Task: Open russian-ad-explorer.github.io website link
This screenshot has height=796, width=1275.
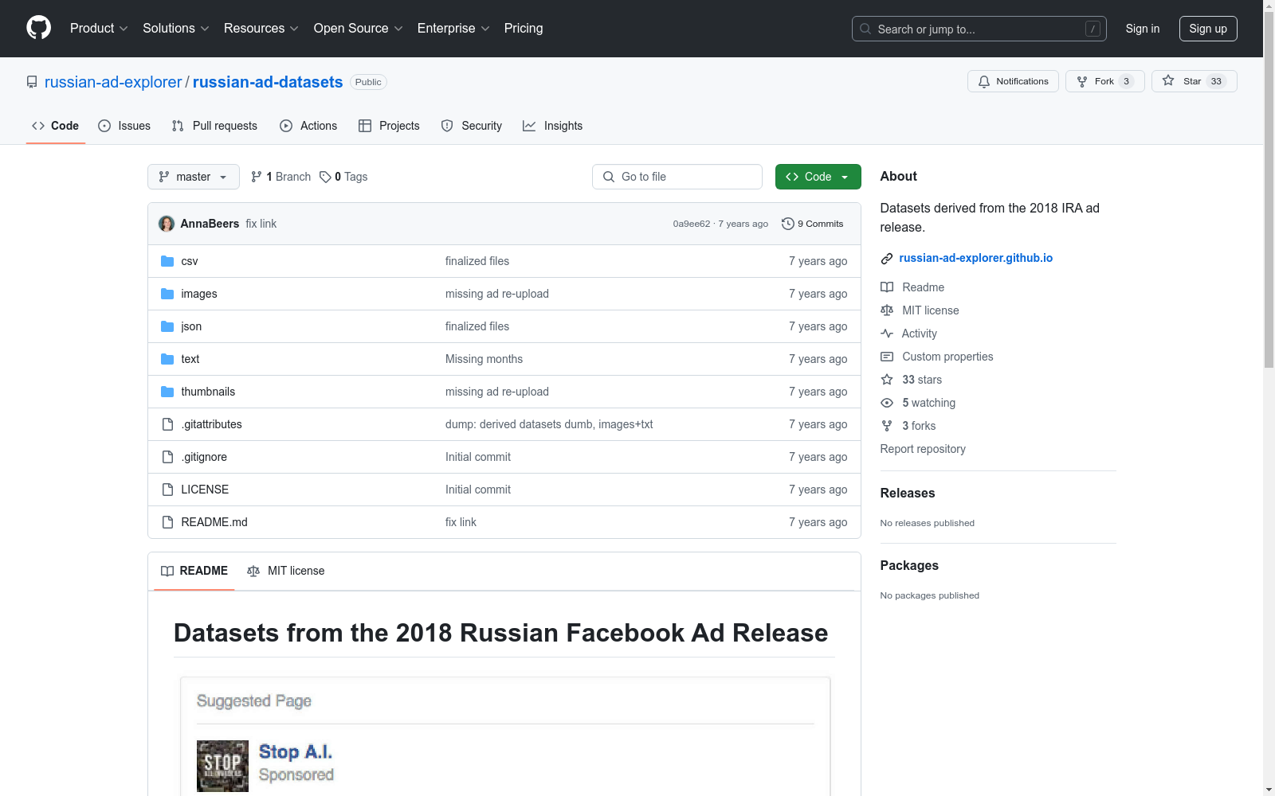Action: point(976,258)
